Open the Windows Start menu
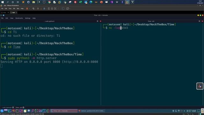 [3, 2]
